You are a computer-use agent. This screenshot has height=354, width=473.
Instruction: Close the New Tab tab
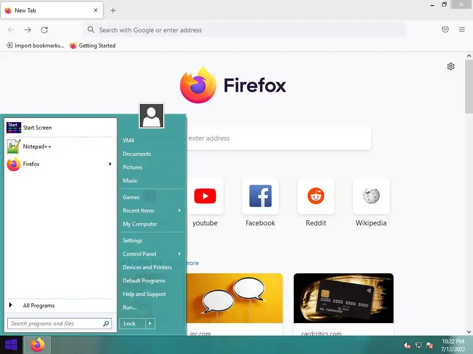(x=96, y=10)
